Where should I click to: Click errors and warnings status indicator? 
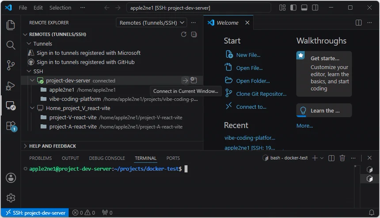coord(84,213)
